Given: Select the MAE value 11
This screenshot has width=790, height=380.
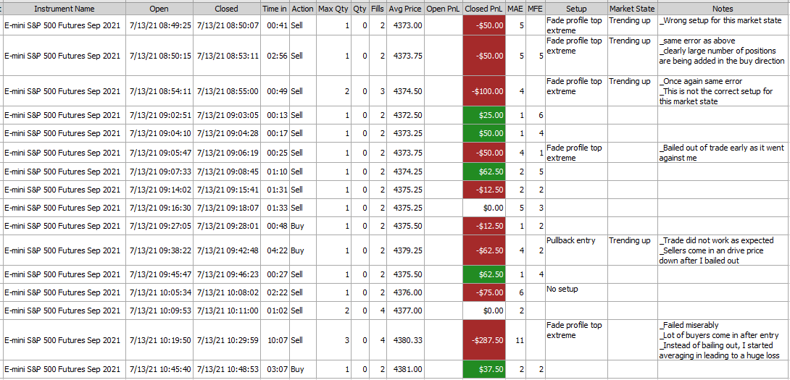Looking at the screenshot, I should pyautogui.click(x=520, y=339).
